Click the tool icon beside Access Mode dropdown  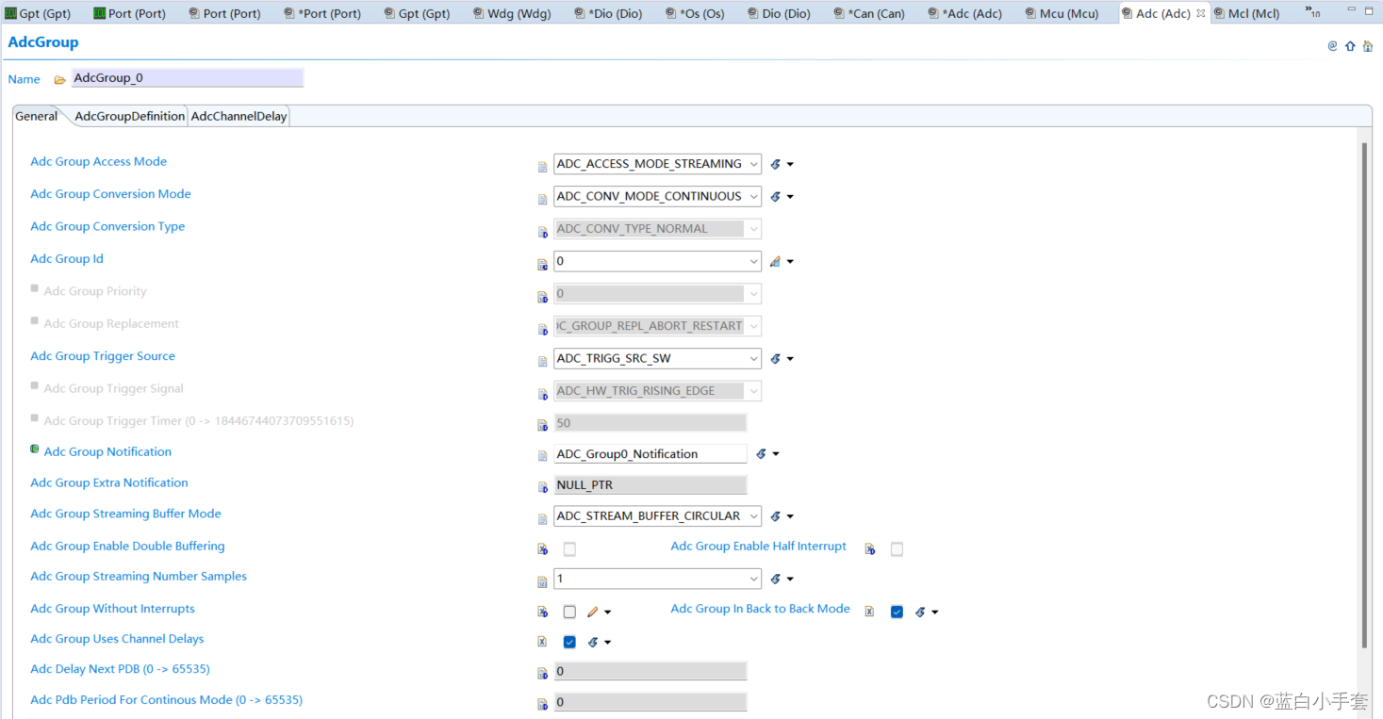coord(776,164)
